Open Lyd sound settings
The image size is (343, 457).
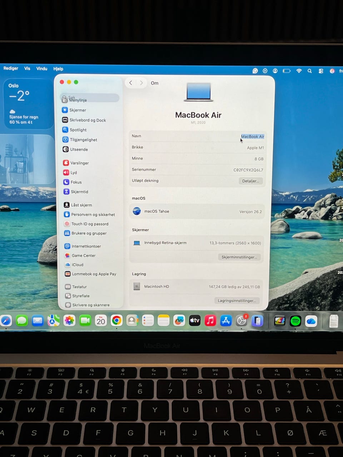[x=70, y=172]
